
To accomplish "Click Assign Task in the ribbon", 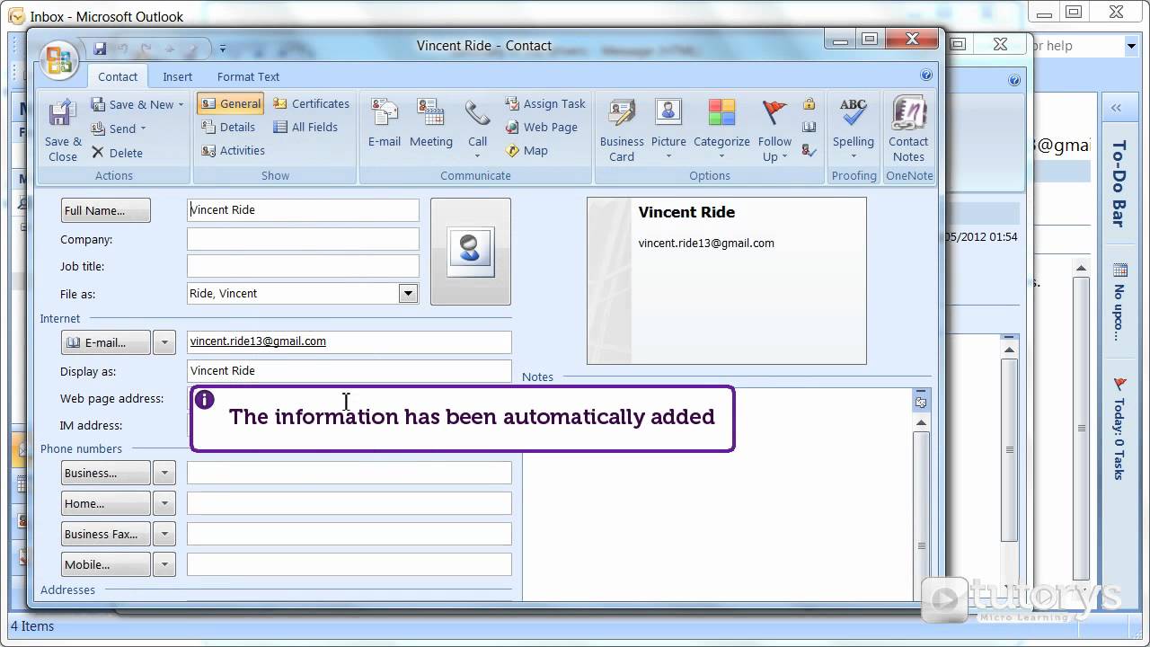I will [545, 103].
